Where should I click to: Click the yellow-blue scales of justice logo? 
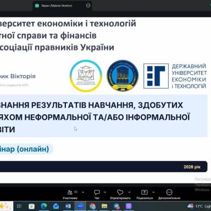point(86,76)
